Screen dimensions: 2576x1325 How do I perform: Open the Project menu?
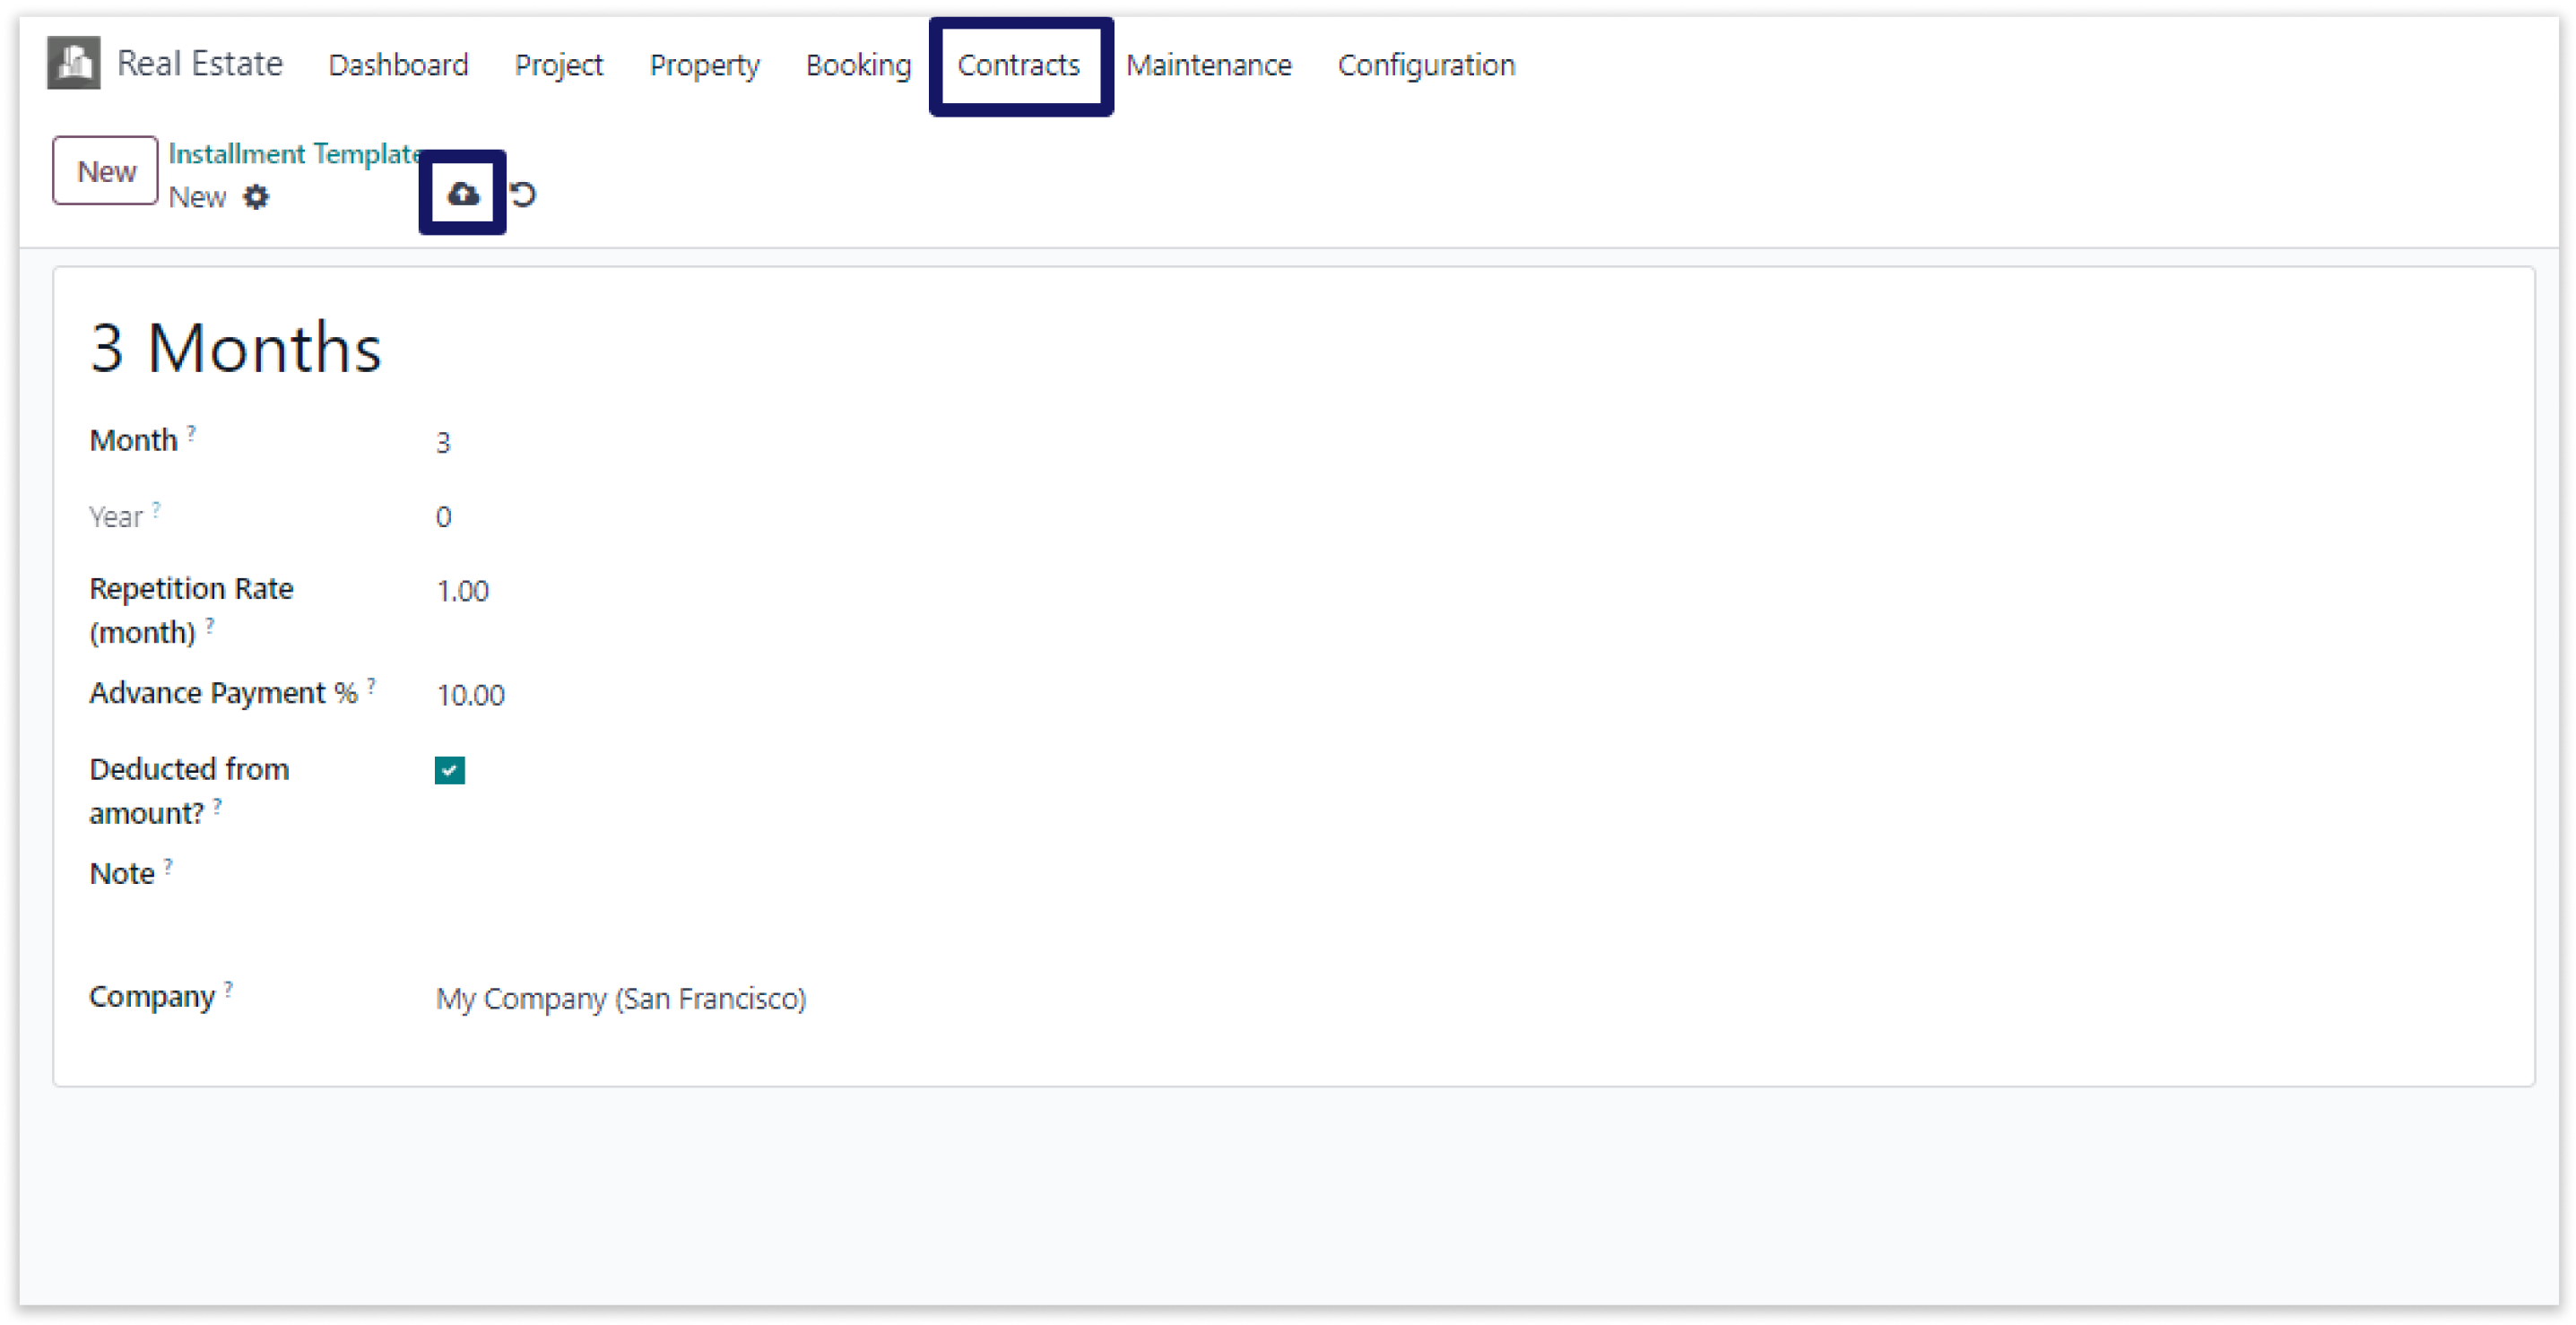[x=558, y=65]
